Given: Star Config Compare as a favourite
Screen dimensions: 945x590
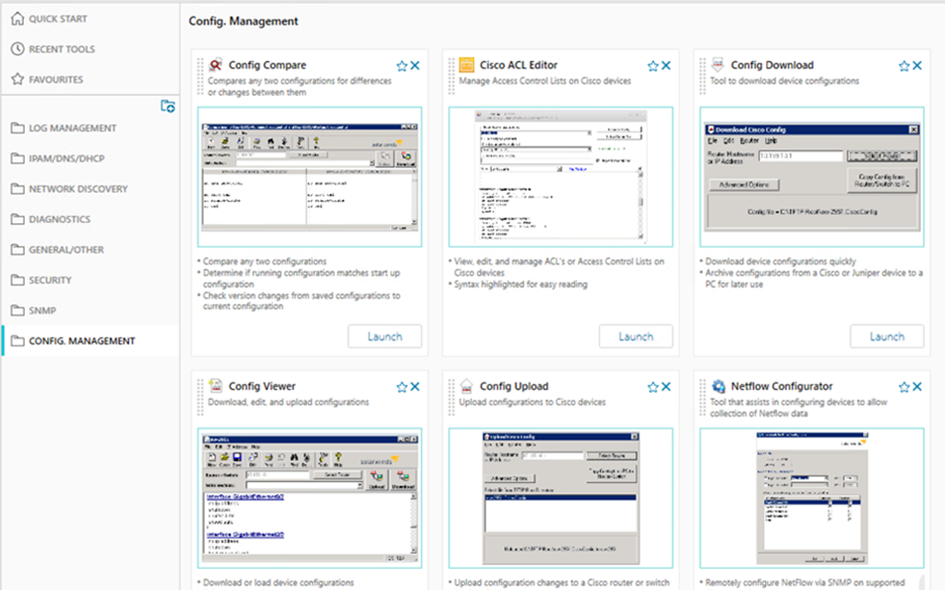Looking at the screenshot, I should pos(401,65).
